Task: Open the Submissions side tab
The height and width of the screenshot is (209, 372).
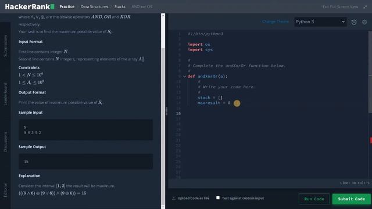Action: [x=5, y=46]
